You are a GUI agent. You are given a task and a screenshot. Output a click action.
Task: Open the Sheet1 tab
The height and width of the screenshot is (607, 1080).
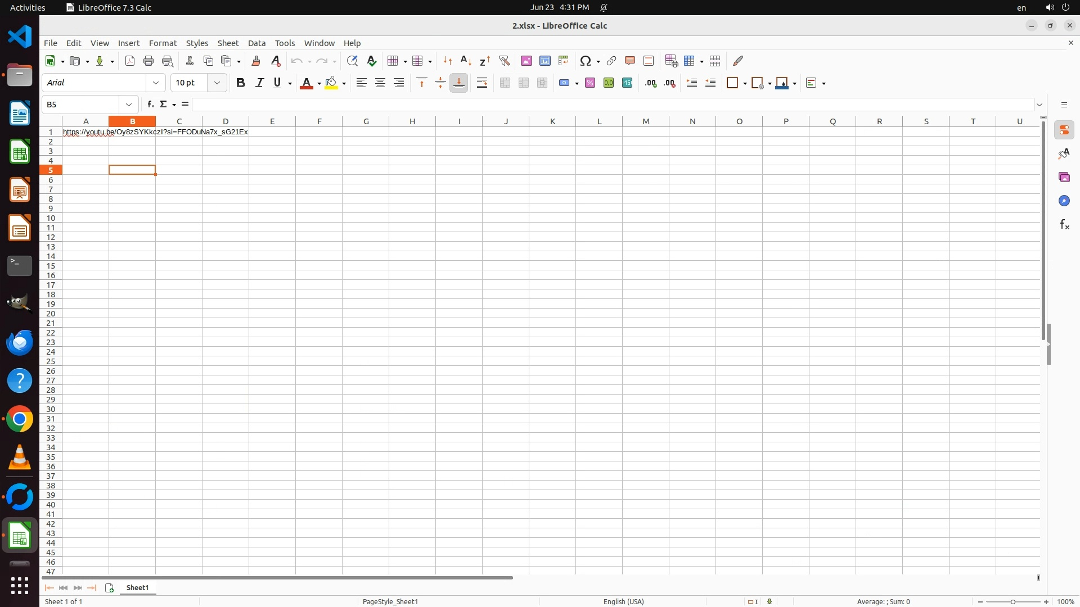(x=137, y=587)
